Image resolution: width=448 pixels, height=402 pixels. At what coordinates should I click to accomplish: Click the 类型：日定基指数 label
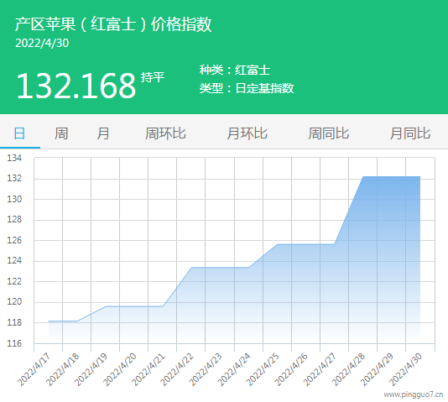(247, 88)
